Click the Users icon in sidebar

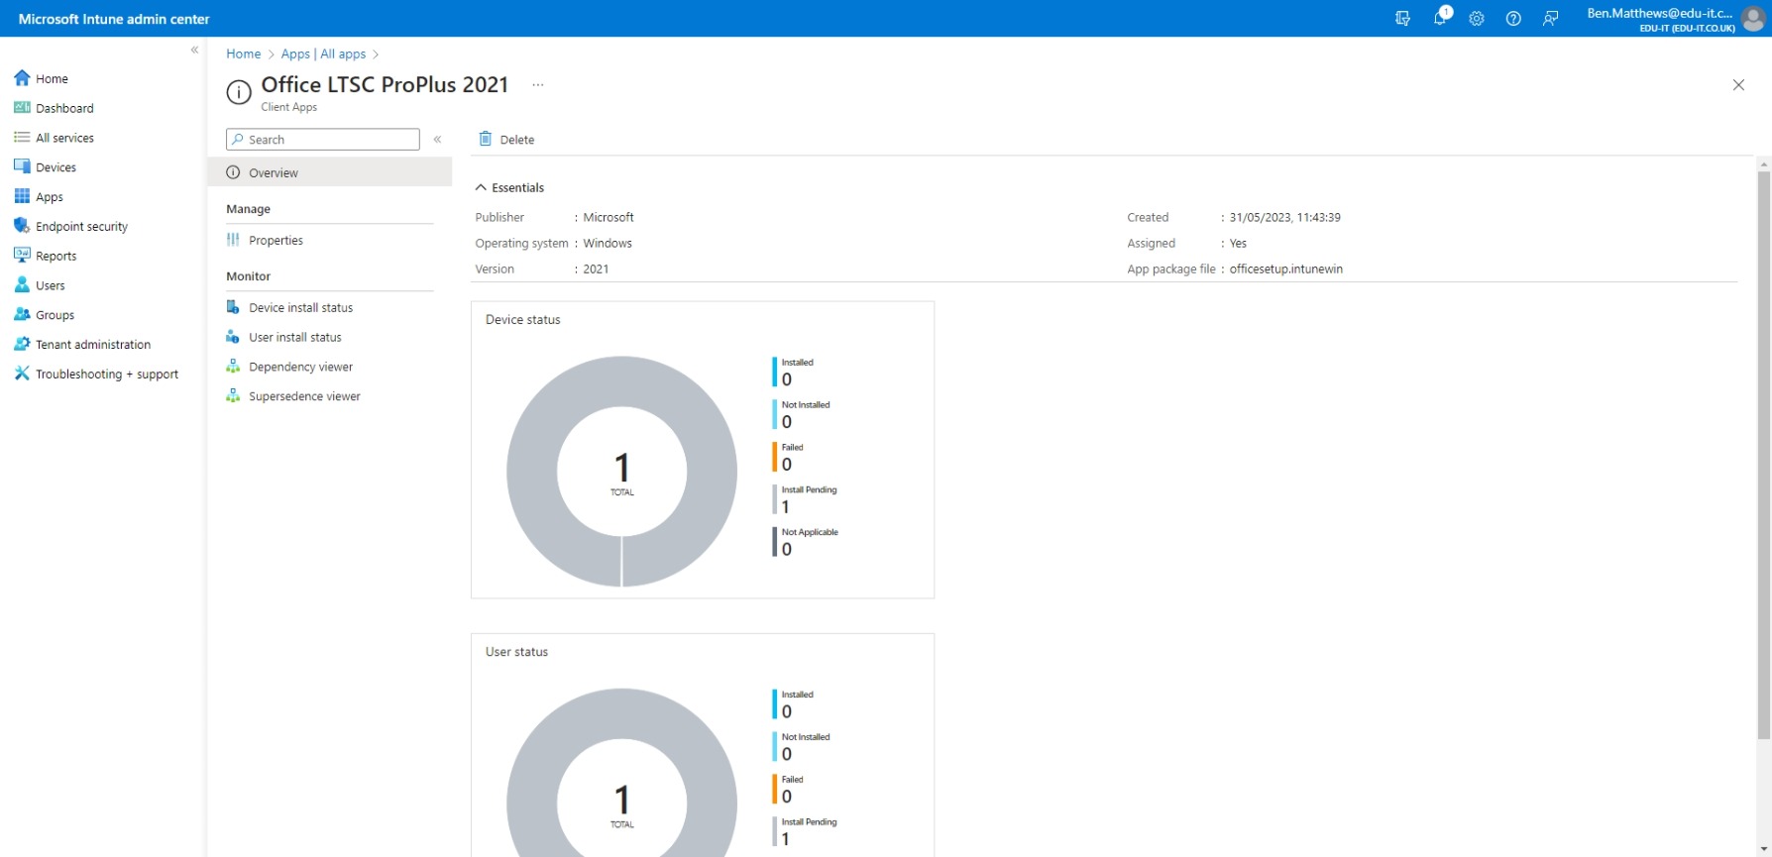pyautogui.click(x=22, y=284)
